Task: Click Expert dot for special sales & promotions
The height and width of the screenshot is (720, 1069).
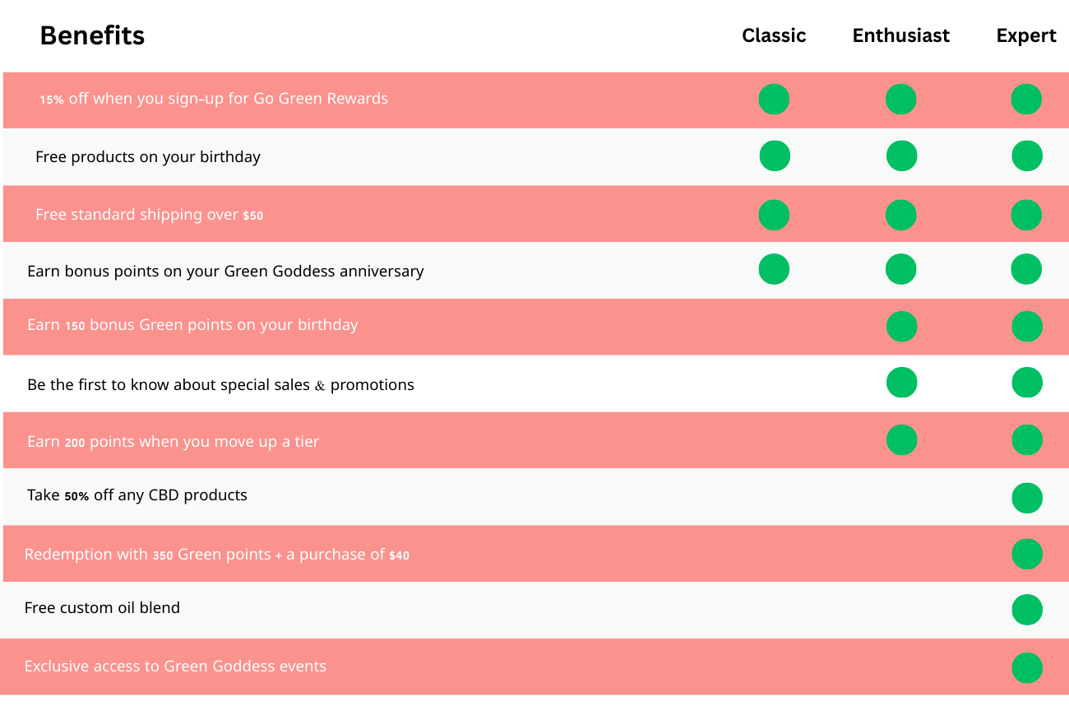Action: coord(1027,383)
